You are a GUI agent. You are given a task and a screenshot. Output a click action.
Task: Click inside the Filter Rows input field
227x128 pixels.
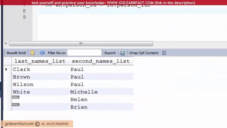[x=84, y=53]
